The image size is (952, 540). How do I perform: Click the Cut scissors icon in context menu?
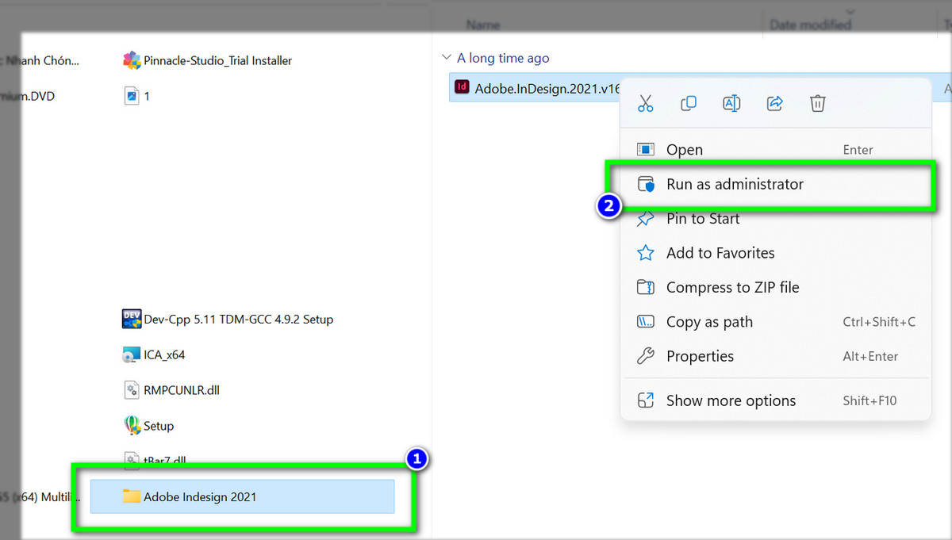[x=646, y=103]
